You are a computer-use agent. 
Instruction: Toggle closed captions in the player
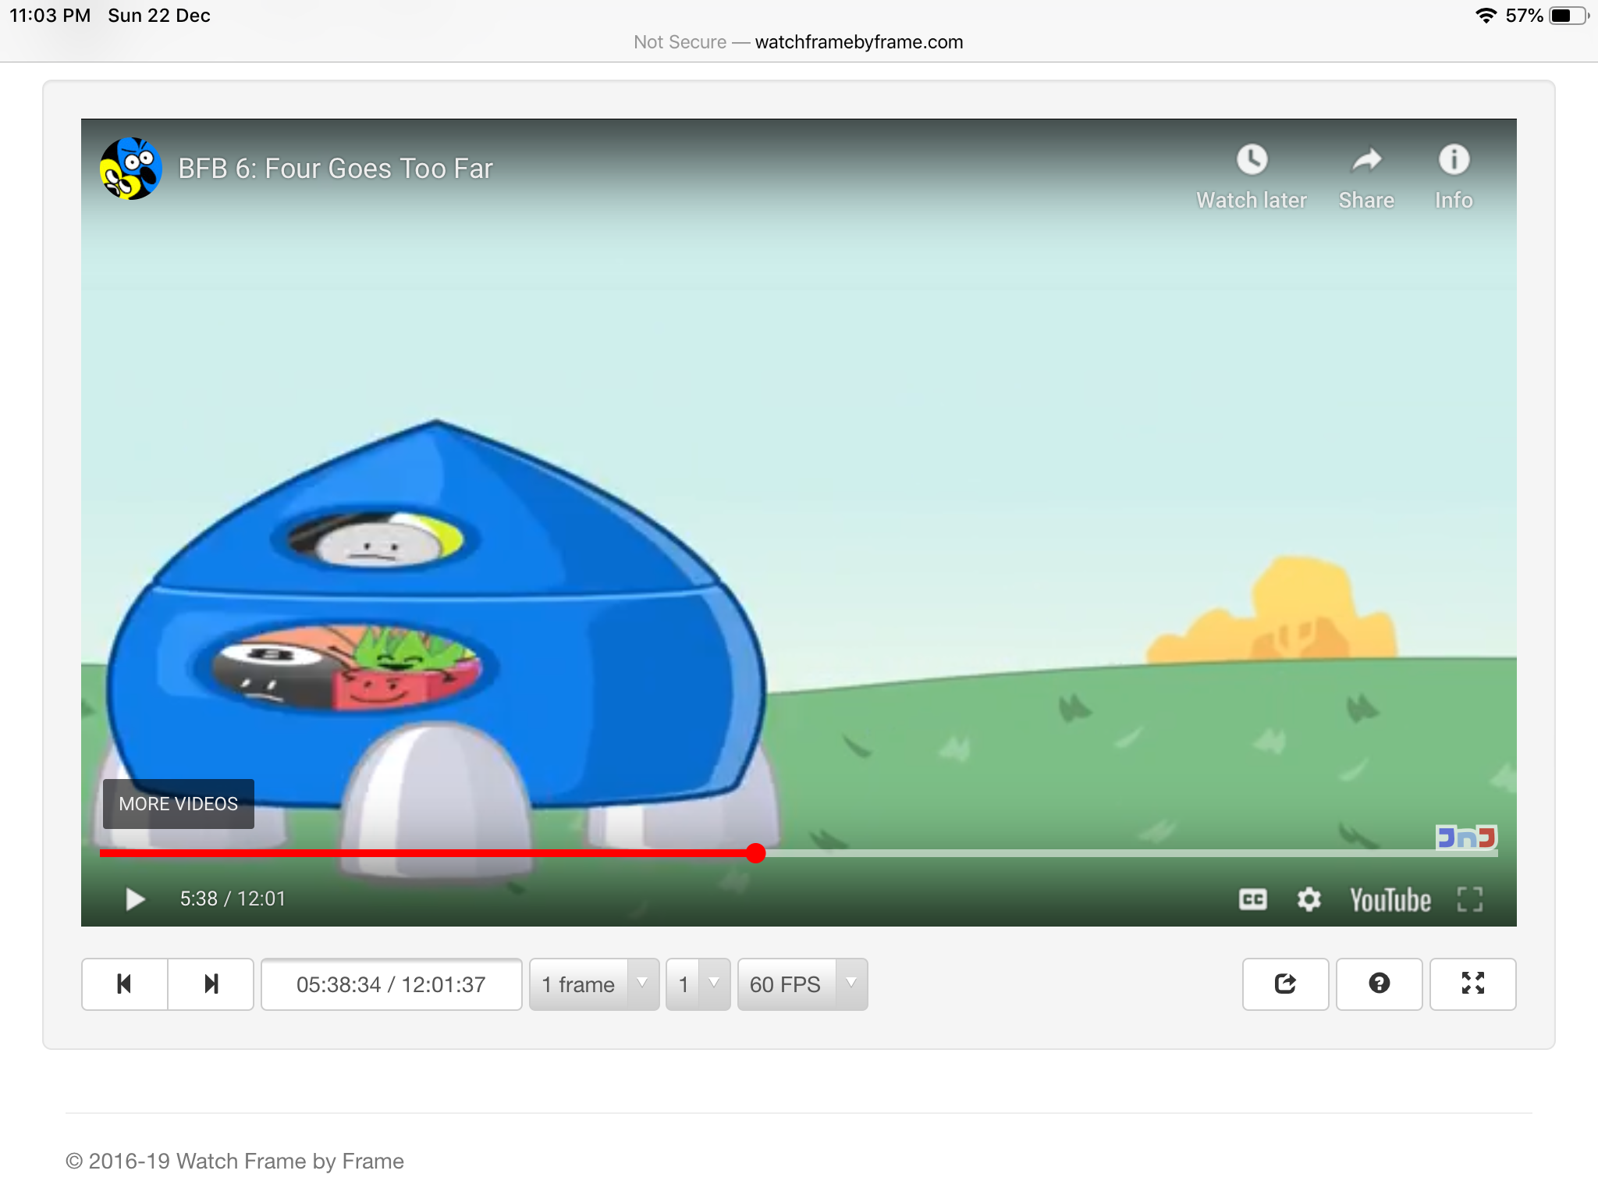click(1252, 899)
